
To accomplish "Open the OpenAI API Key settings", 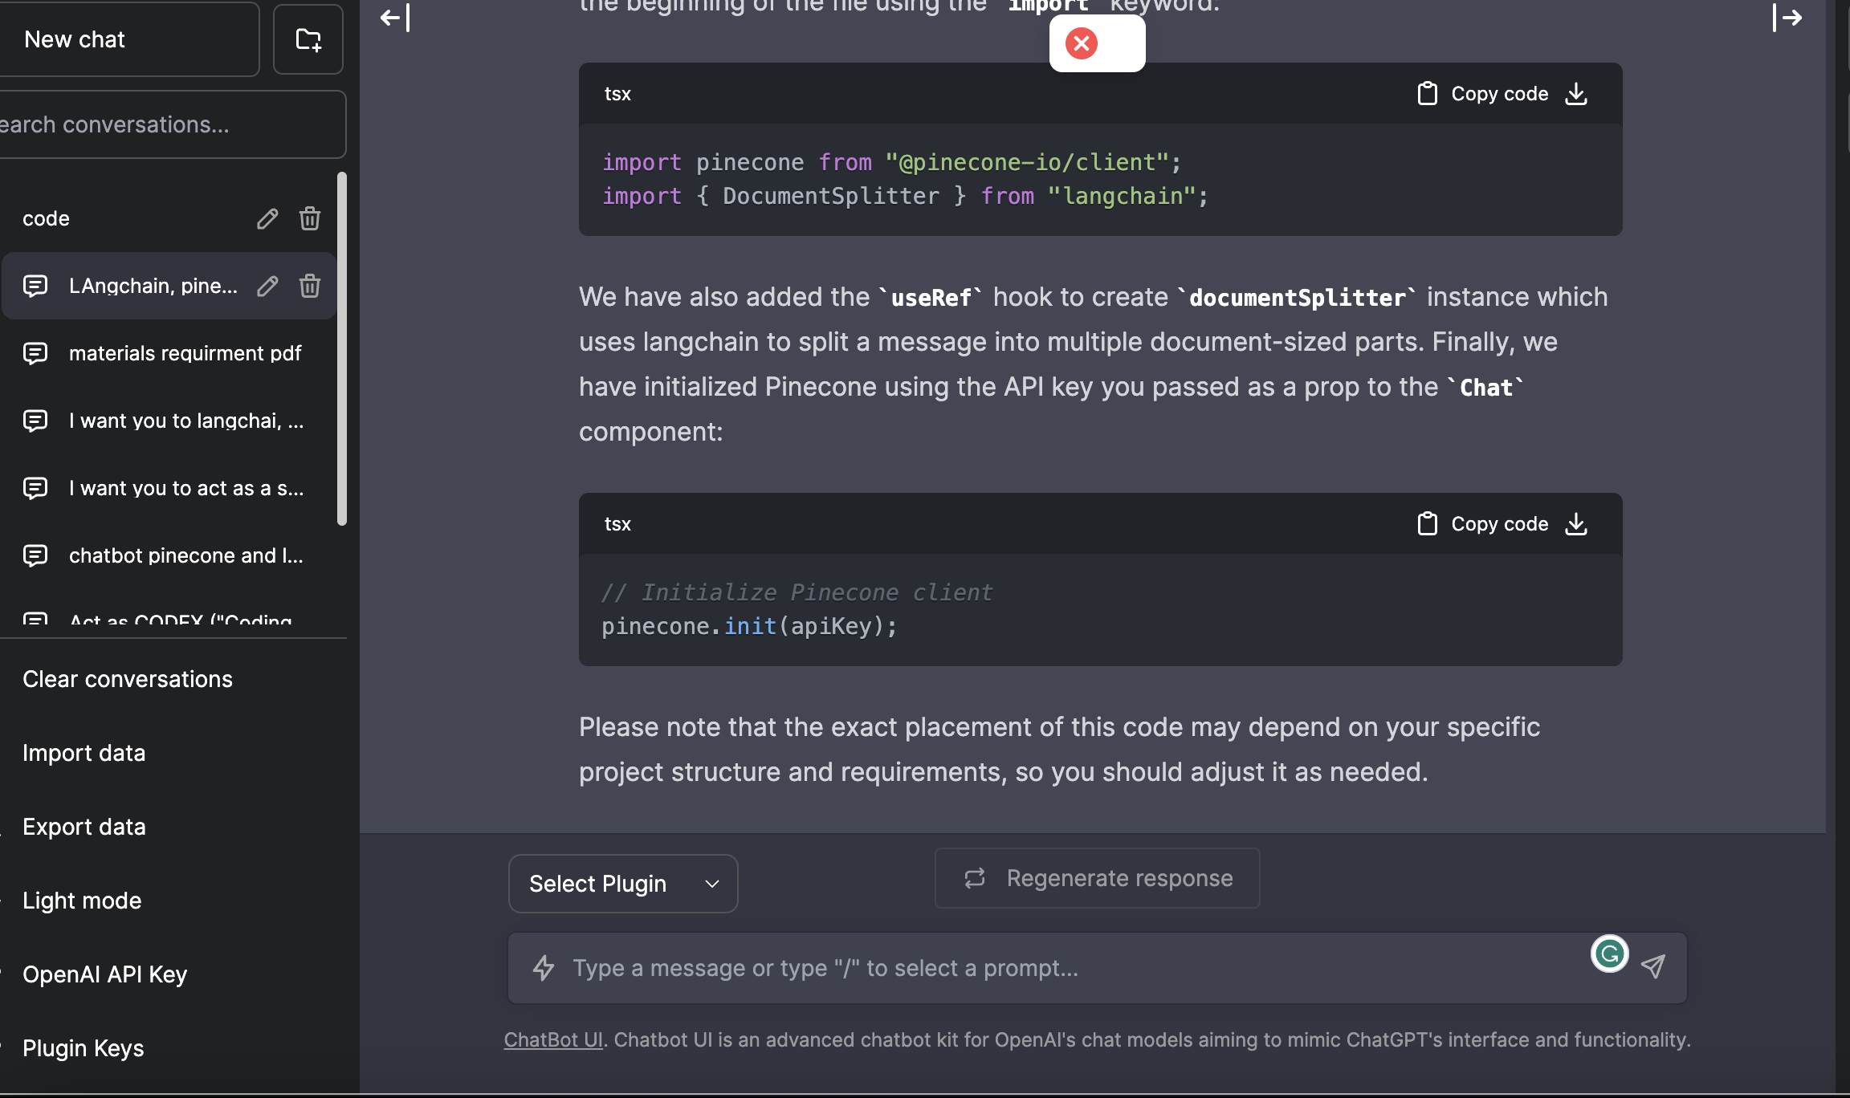I will (104, 974).
